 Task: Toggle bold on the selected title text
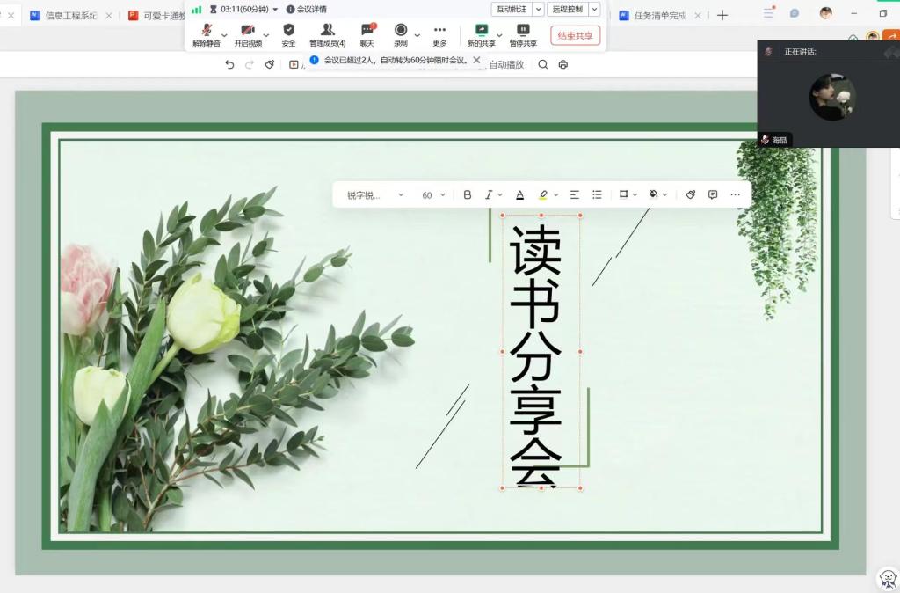coord(468,194)
